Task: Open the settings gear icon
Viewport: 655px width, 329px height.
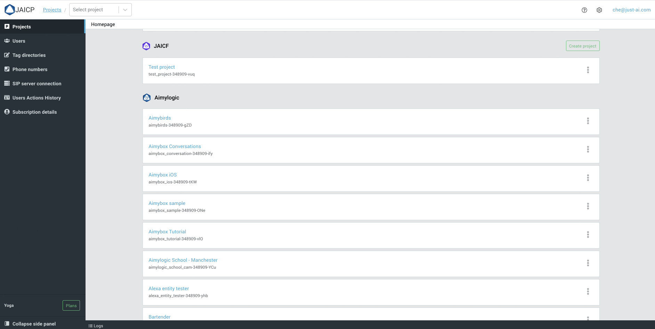Action: [599, 10]
